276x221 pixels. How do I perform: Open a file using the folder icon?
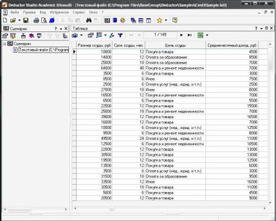pos(13,20)
